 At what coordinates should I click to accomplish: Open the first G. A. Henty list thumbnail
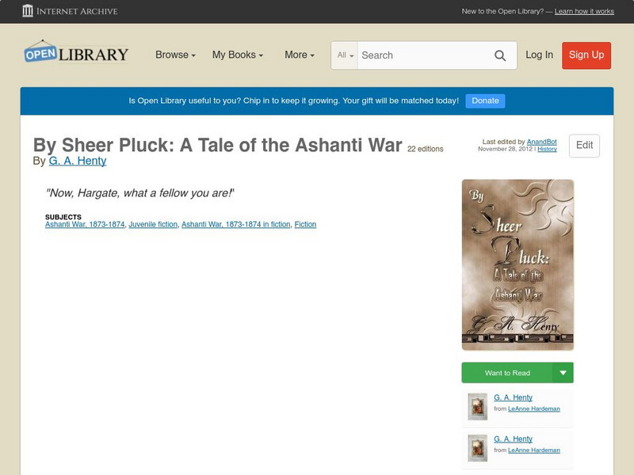(477, 407)
